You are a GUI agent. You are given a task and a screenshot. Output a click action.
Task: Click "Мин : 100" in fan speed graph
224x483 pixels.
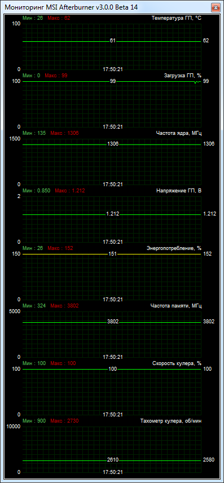(34, 363)
